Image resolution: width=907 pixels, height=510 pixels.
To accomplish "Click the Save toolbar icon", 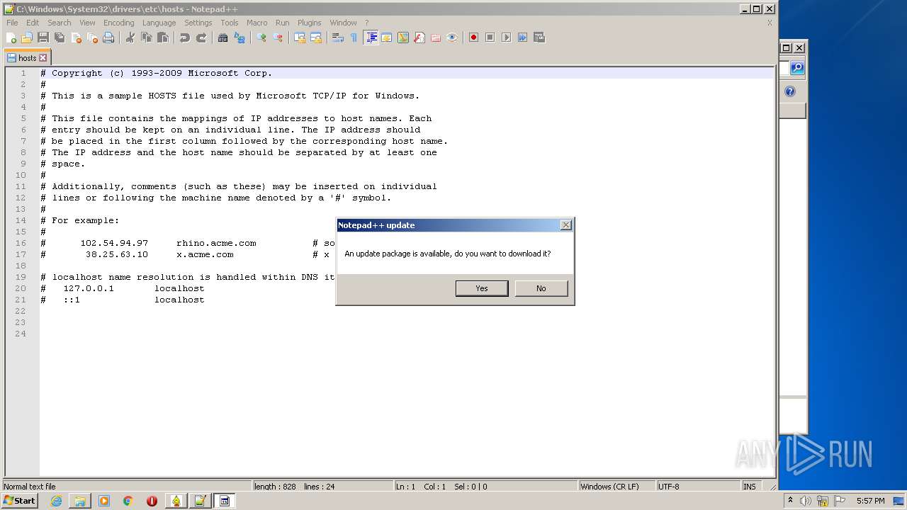I will 43,38.
